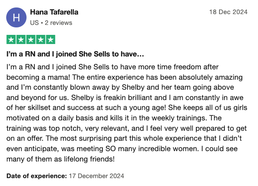Click the second green rating star
This screenshot has width=258, height=186.
(x=21, y=39)
